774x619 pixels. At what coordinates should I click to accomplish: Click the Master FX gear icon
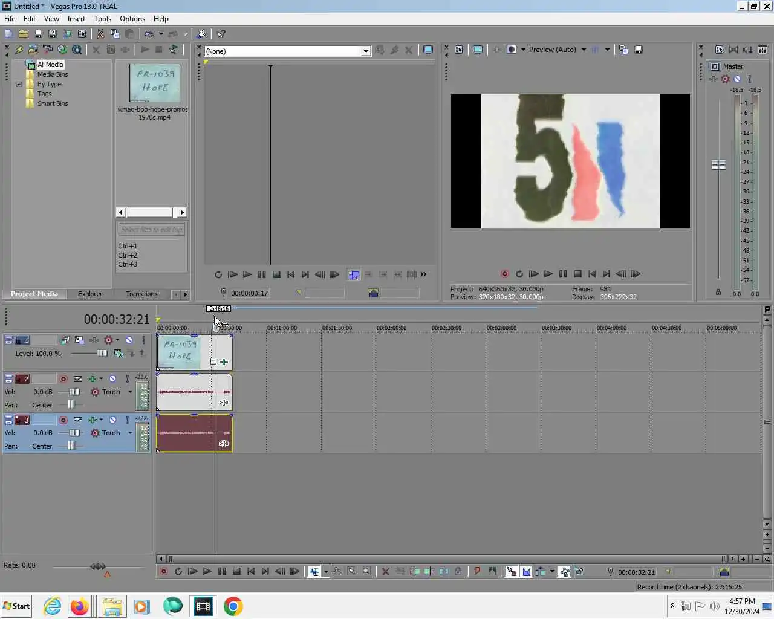(x=725, y=79)
